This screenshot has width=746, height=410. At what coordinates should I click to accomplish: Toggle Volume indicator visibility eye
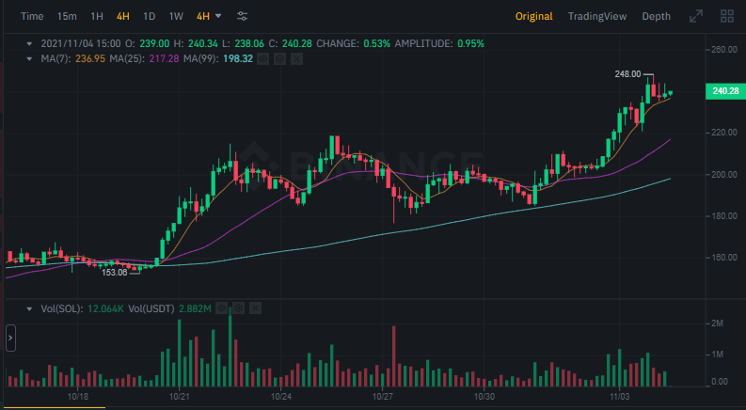pyautogui.click(x=221, y=307)
